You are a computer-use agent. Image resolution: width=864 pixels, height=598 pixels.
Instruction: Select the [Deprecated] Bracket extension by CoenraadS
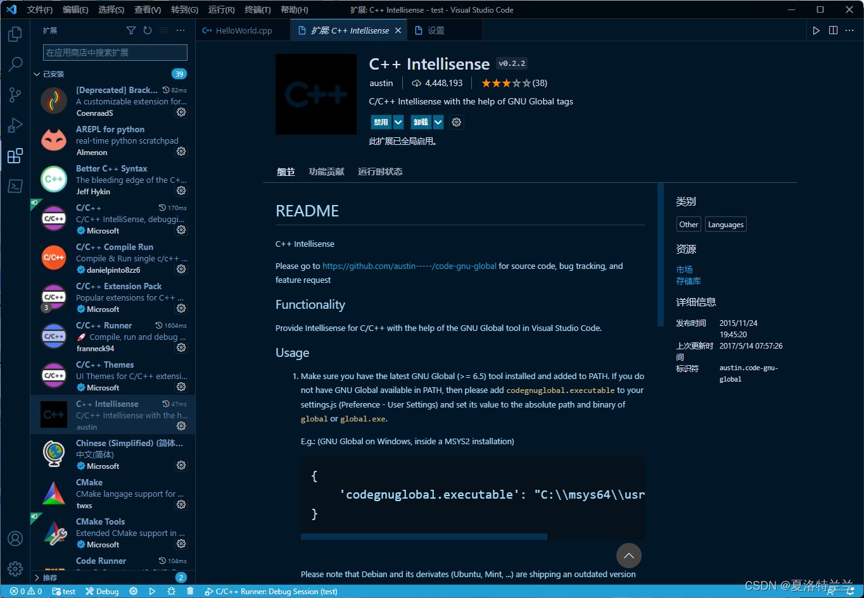pos(113,101)
